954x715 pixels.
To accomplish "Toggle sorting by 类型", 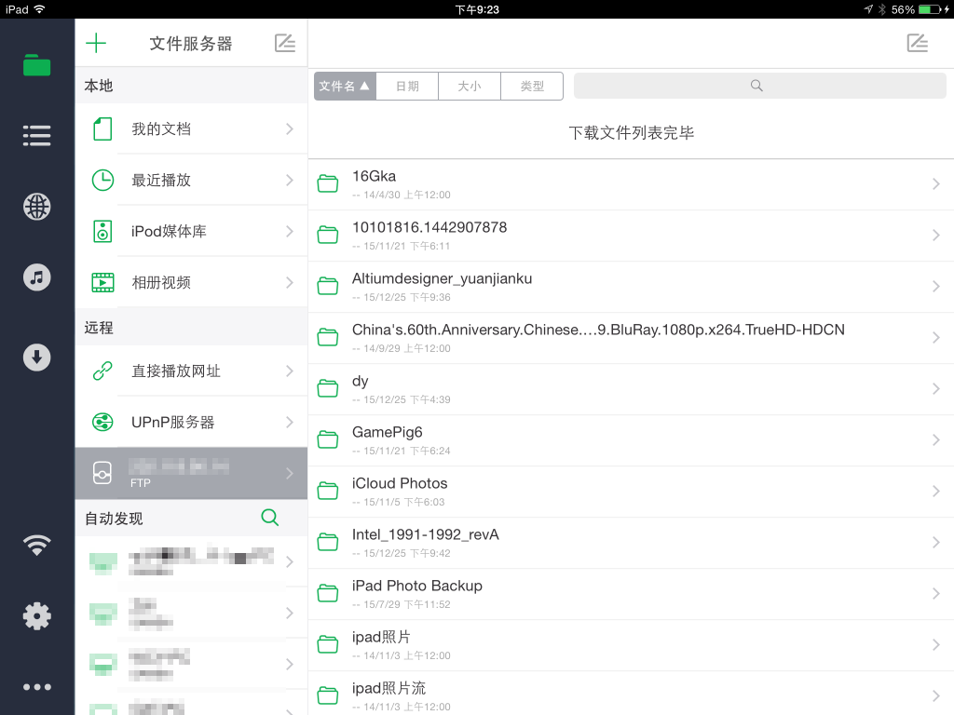I will [531, 86].
